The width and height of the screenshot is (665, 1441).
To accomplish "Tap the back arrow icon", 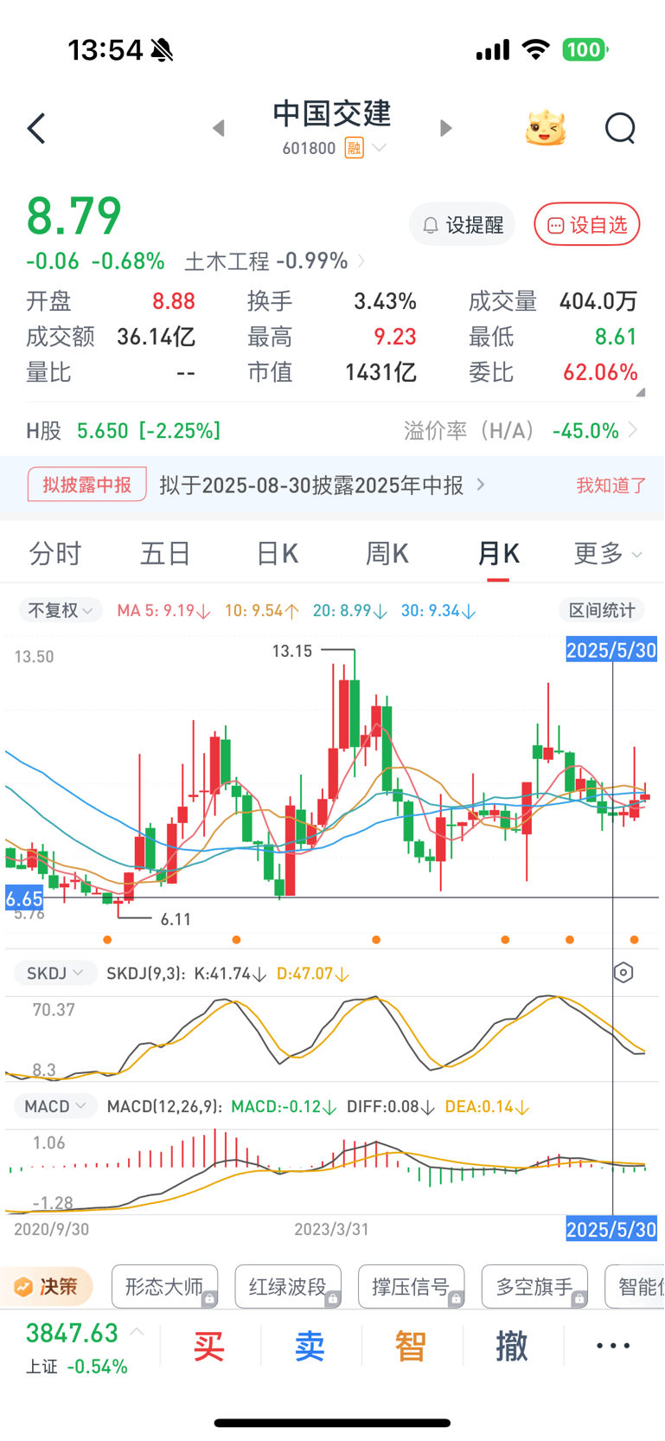I will [36, 129].
